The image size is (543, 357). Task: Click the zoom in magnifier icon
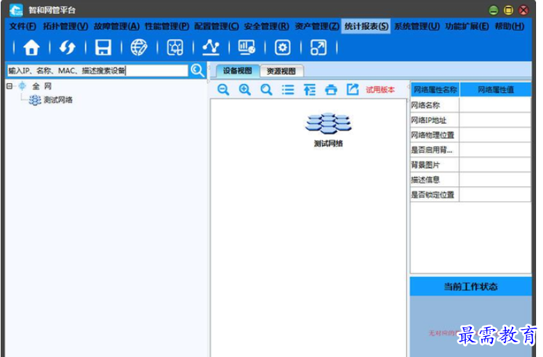click(245, 90)
